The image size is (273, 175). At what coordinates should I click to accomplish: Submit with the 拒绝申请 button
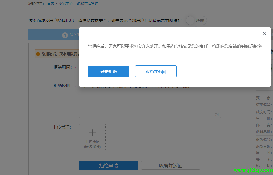click(108, 166)
